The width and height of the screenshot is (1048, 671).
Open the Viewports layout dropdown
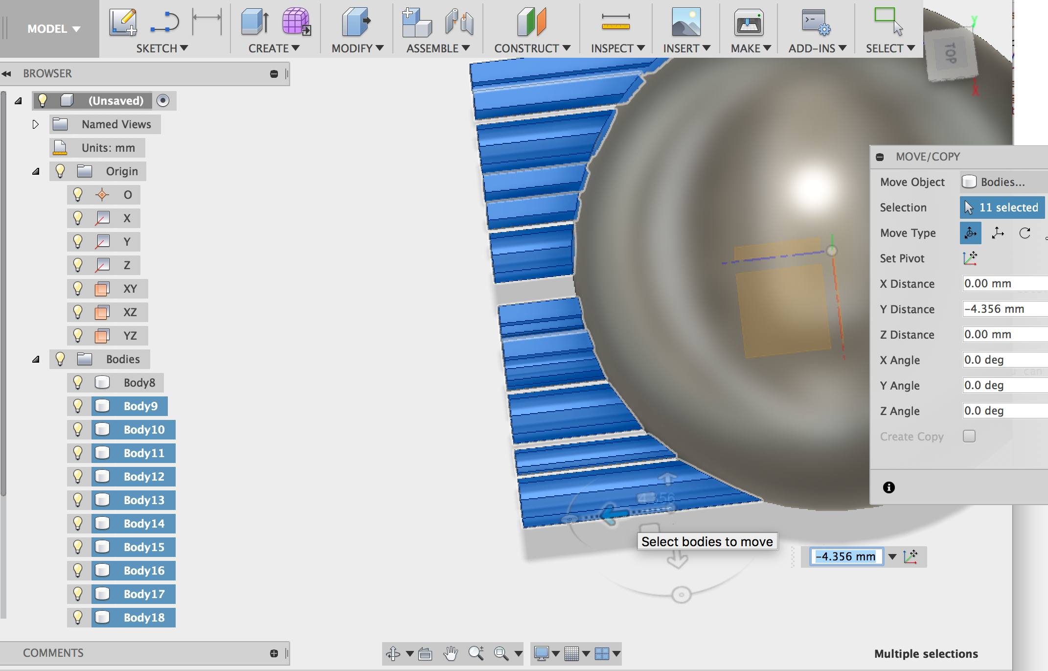coord(616,653)
